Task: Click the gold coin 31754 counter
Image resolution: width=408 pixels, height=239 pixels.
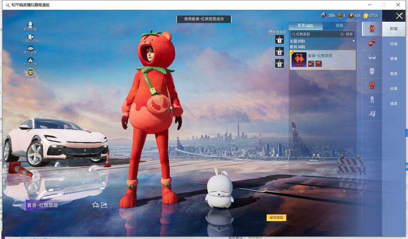Action: (371, 15)
